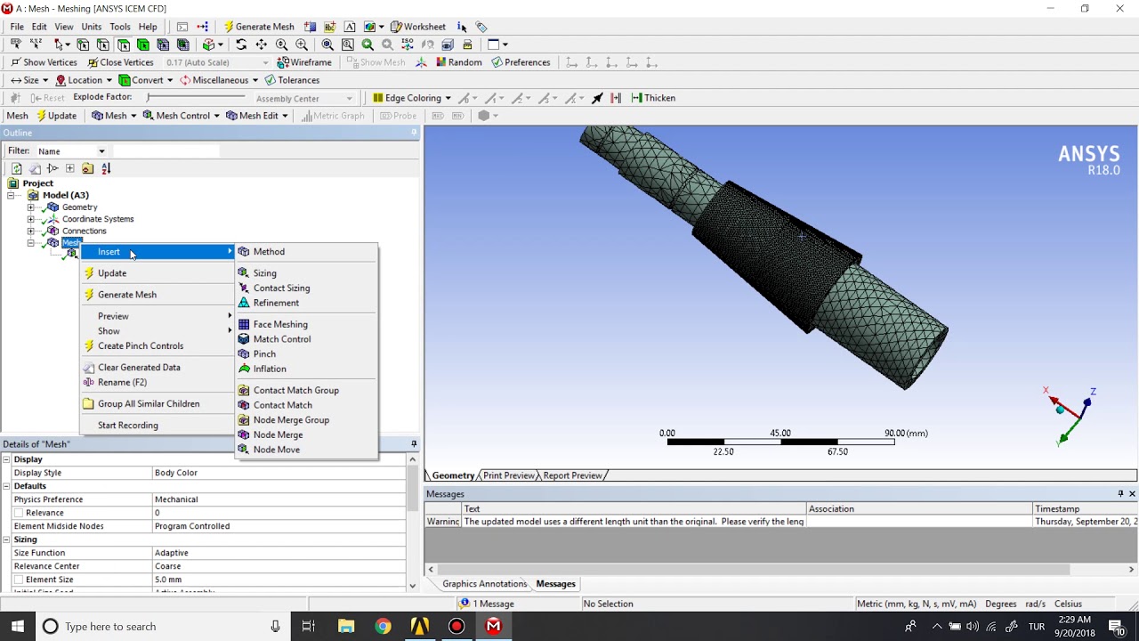Click the New Section Plane icon
The height and width of the screenshot is (641, 1139).
point(310,27)
